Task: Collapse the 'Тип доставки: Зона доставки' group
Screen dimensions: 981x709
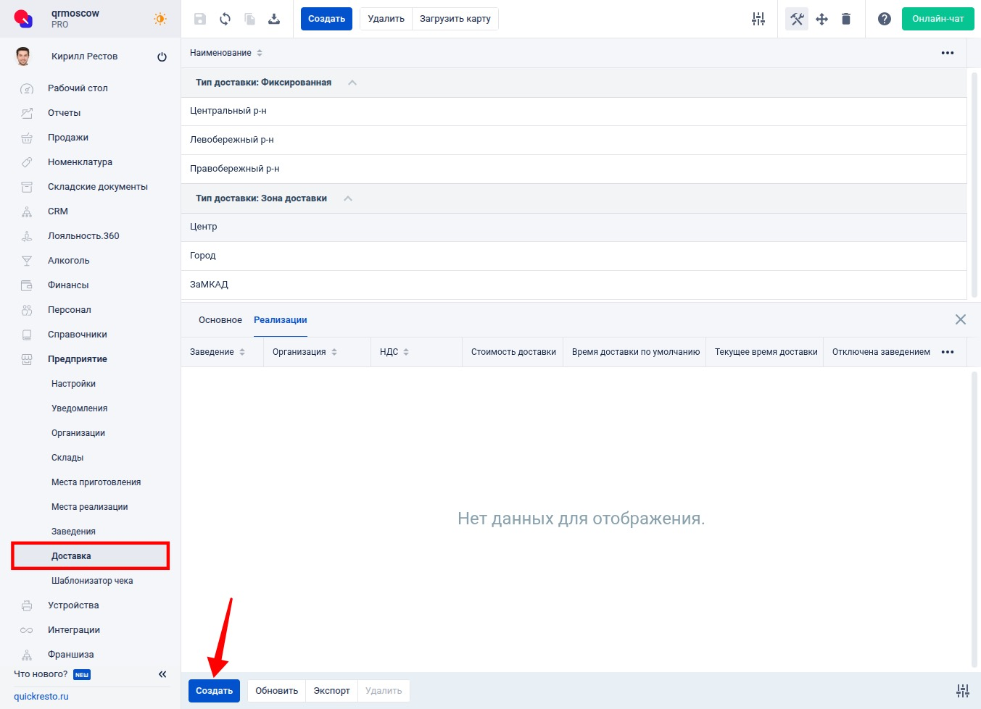Action: tap(348, 198)
